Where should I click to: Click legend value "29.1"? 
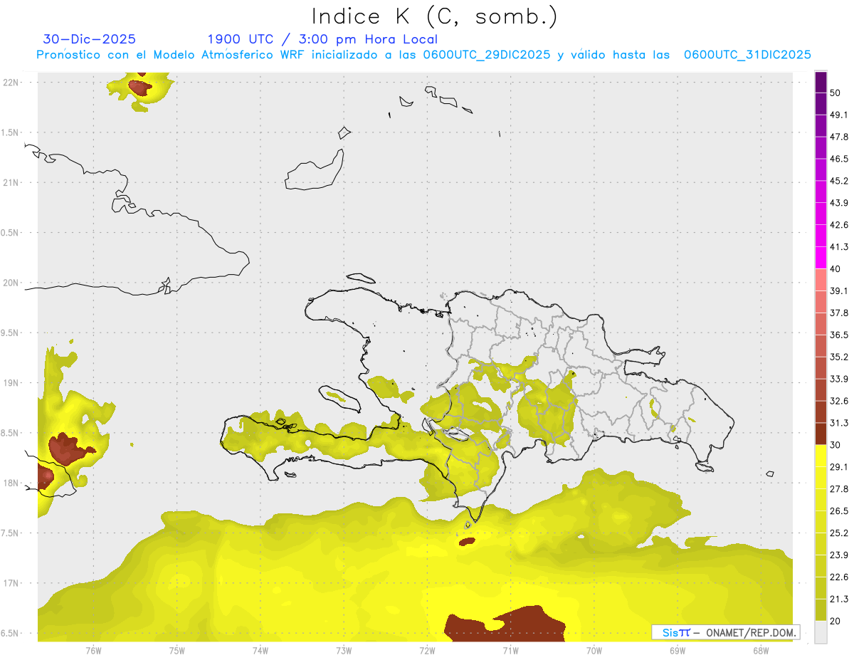[839, 467]
